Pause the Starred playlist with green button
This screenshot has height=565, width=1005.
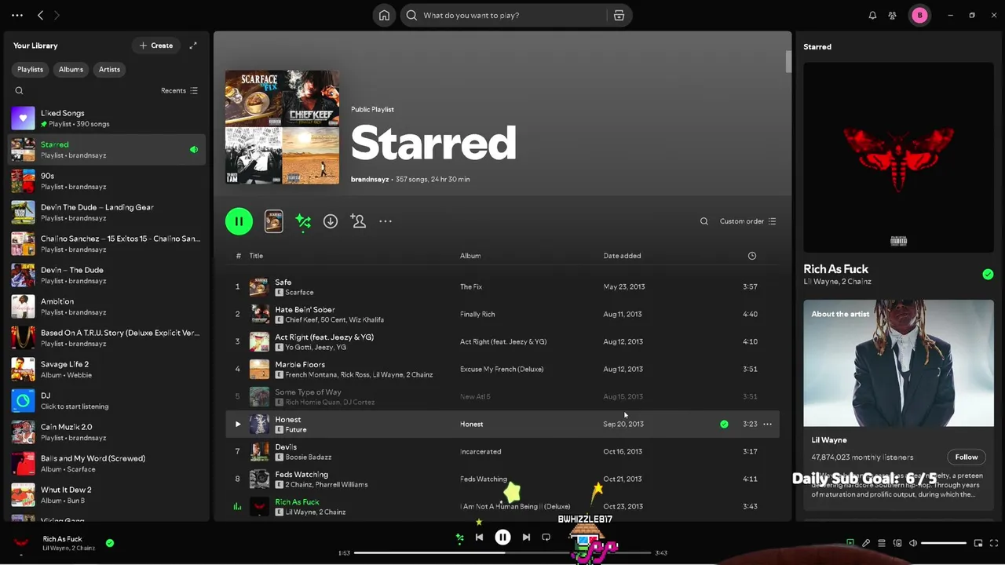(239, 221)
